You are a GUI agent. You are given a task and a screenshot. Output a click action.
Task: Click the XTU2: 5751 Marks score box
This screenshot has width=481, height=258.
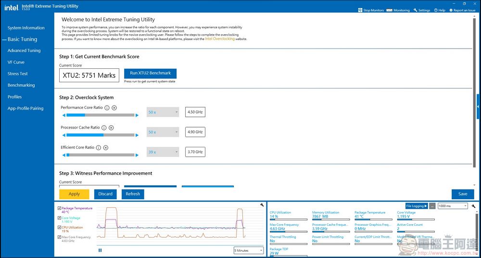click(x=89, y=75)
